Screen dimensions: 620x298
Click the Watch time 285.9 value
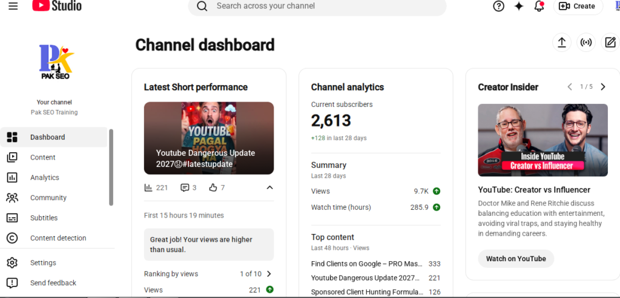pos(419,207)
